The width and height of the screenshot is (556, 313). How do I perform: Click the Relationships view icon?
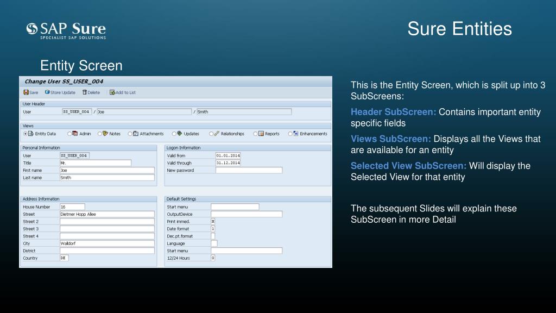click(217, 134)
